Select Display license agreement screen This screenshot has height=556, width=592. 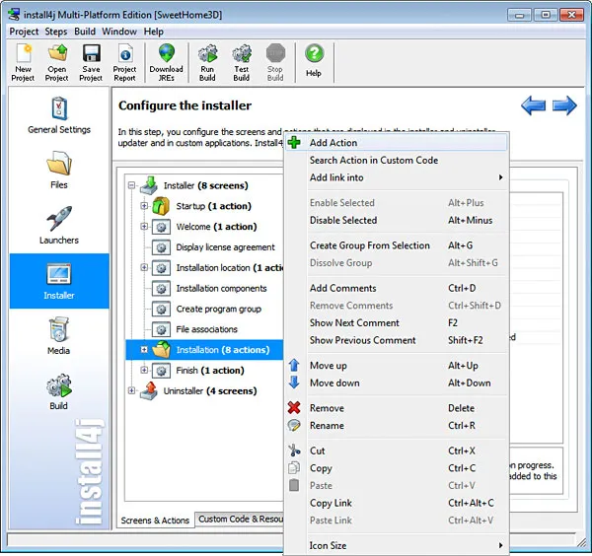tap(225, 247)
